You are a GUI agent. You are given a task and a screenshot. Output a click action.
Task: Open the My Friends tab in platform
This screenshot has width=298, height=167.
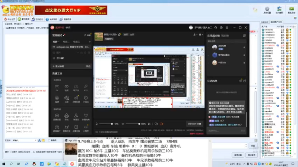click(x=265, y=22)
